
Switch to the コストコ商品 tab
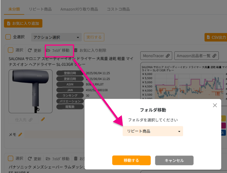point(118,9)
